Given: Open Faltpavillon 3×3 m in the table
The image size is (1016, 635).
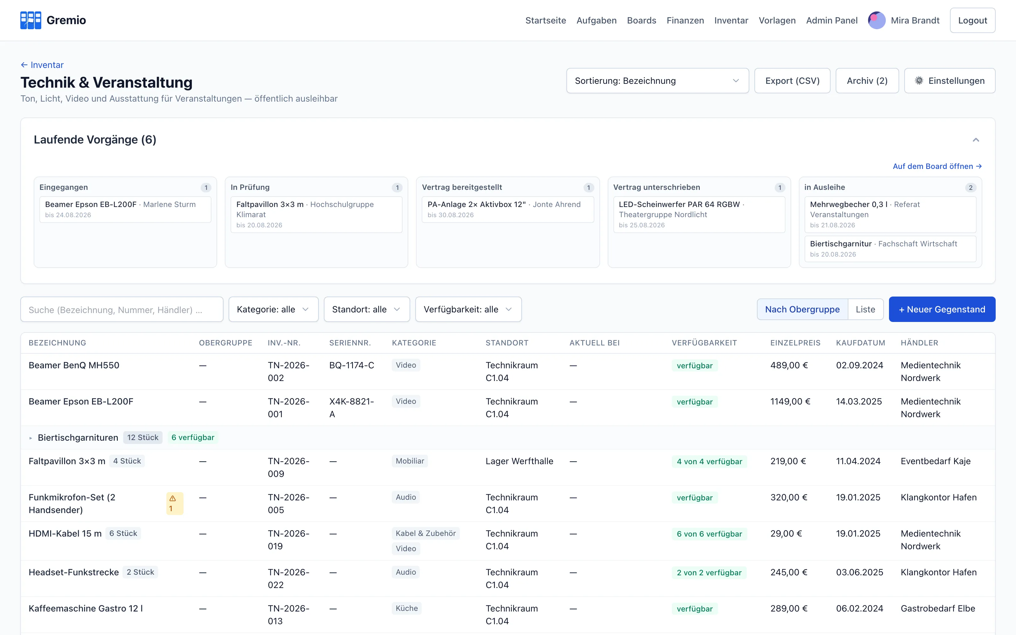Looking at the screenshot, I should [x=67, y=461].
